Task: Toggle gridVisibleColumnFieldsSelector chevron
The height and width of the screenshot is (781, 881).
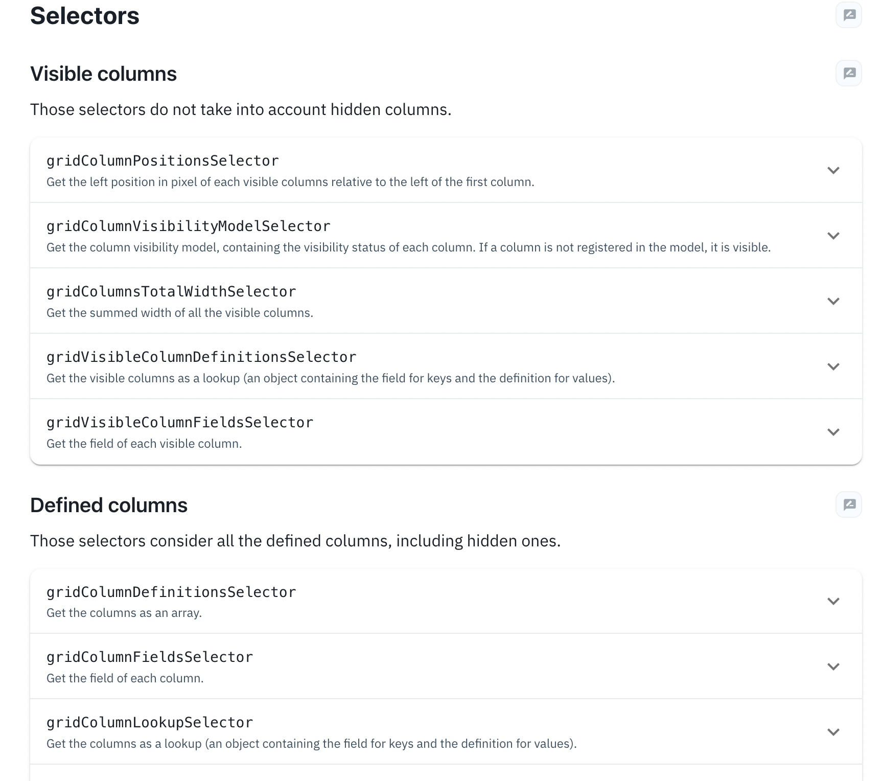Action: 833,432
